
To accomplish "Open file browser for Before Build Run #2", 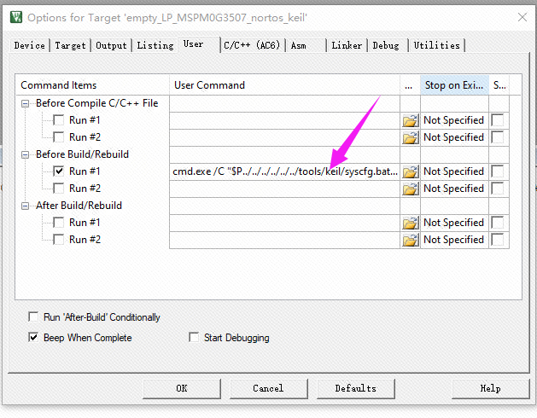I will click(411, 189).
